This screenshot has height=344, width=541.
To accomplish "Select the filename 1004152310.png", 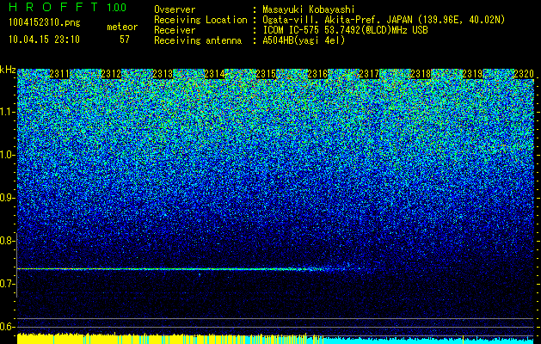I will (45, 22).
